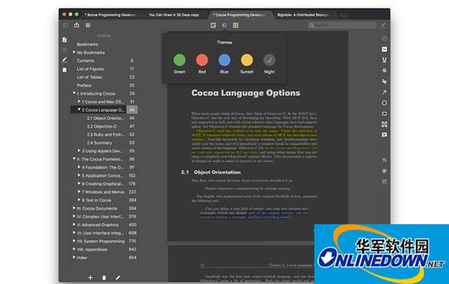Open the share/export icon in toolbar

pyautogui.click(x=77, y=25)
